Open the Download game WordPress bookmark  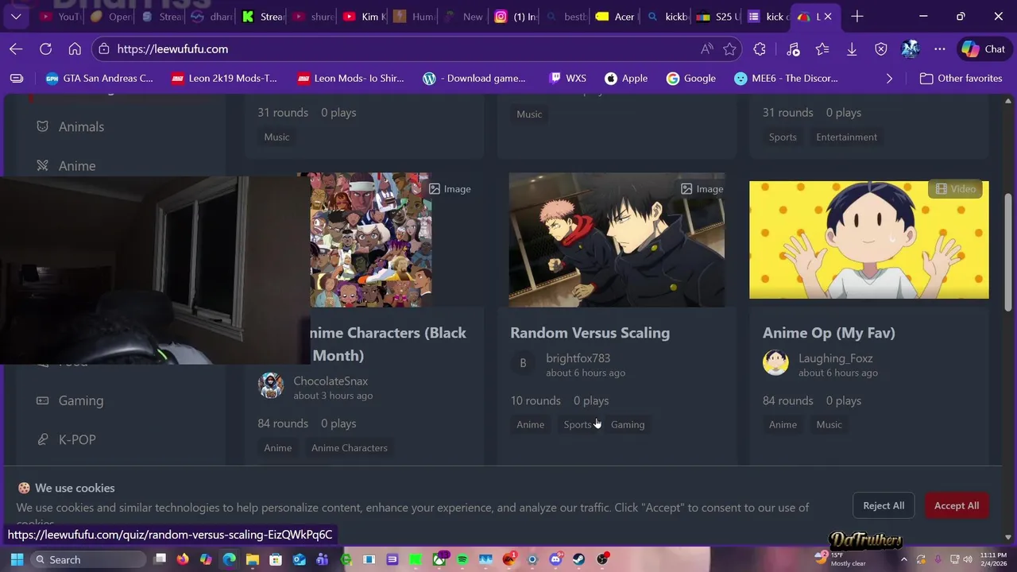(x=474, y=79)
